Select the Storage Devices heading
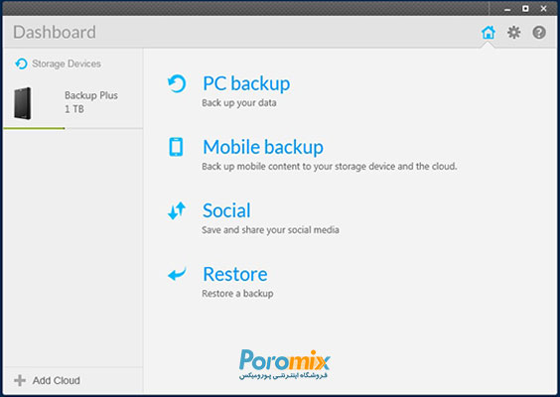Viewport: 560px width, 397px height. click(67, 64)
